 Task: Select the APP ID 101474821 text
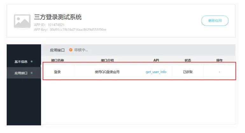click(49, 25)
